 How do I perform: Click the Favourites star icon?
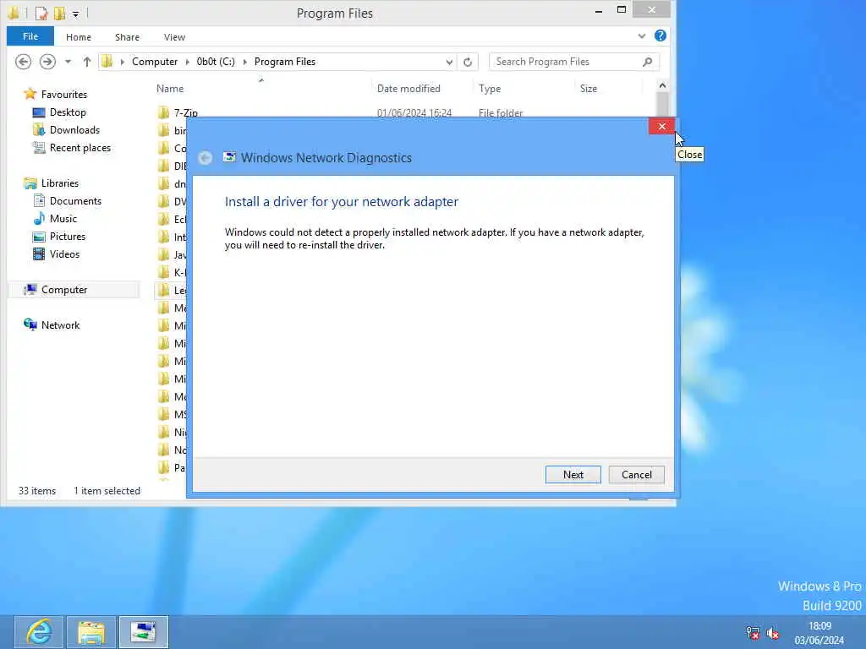(30, 94)
